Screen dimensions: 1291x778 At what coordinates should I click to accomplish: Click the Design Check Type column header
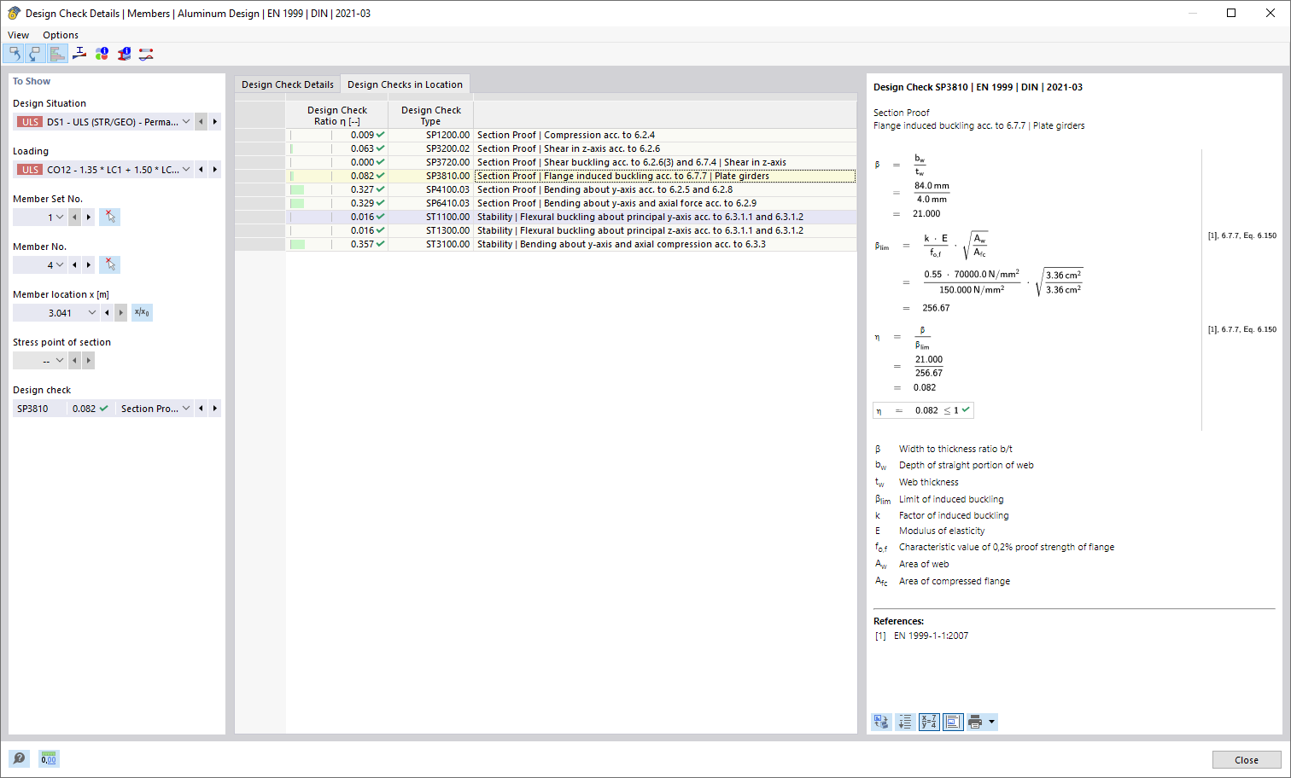click(430, 115)
